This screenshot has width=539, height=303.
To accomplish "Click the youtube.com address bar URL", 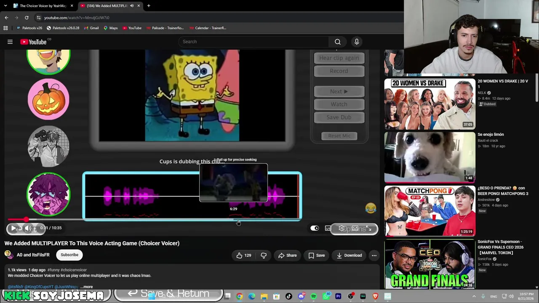I will tap(77, 18).
